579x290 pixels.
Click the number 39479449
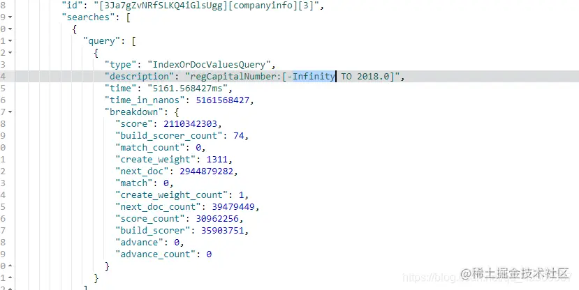pos(233,207)
